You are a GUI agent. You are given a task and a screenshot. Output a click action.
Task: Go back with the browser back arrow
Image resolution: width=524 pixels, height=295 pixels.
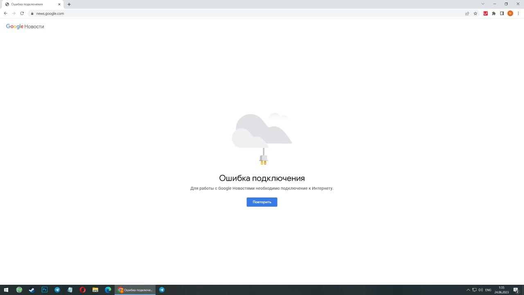(x=5, y=14)
